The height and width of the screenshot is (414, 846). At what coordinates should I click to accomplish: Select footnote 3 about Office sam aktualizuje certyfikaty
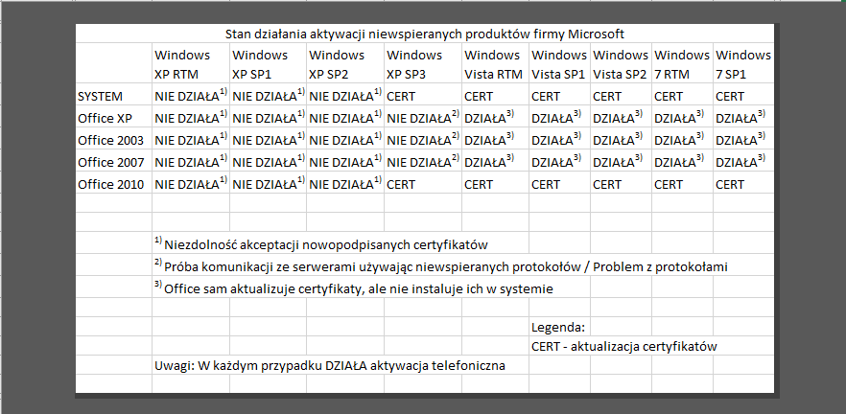click(x=353, y=288)
